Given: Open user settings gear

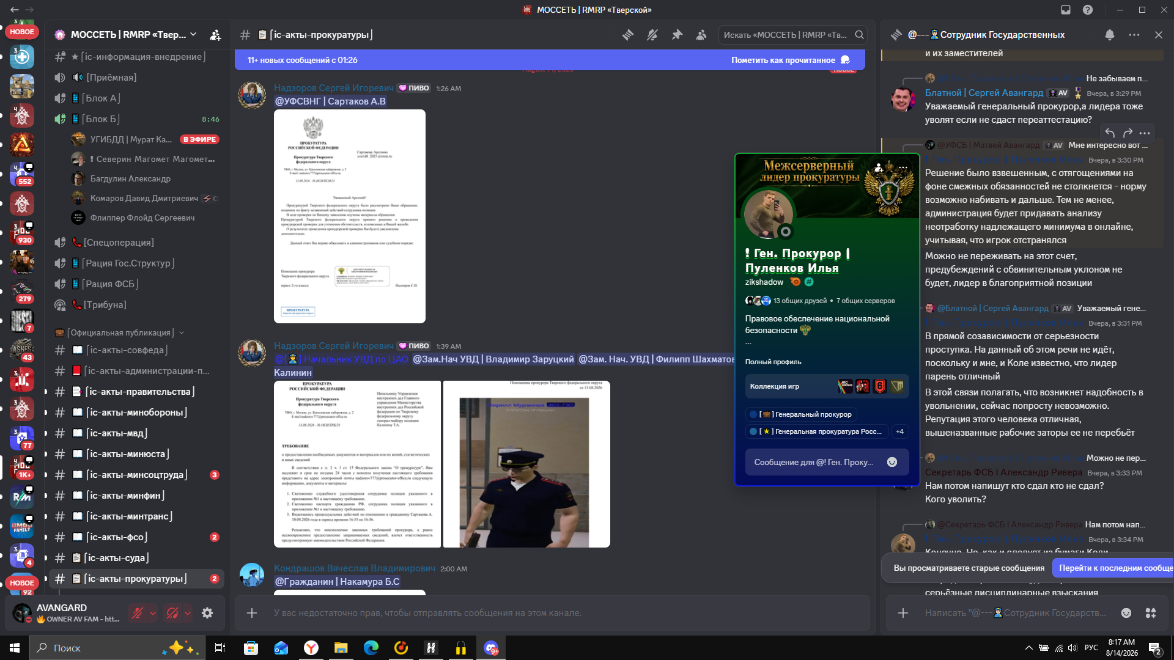Looking at the screenshot, I should (207, 613).
